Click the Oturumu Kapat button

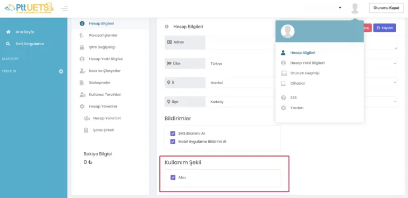[x=386, y=8]
